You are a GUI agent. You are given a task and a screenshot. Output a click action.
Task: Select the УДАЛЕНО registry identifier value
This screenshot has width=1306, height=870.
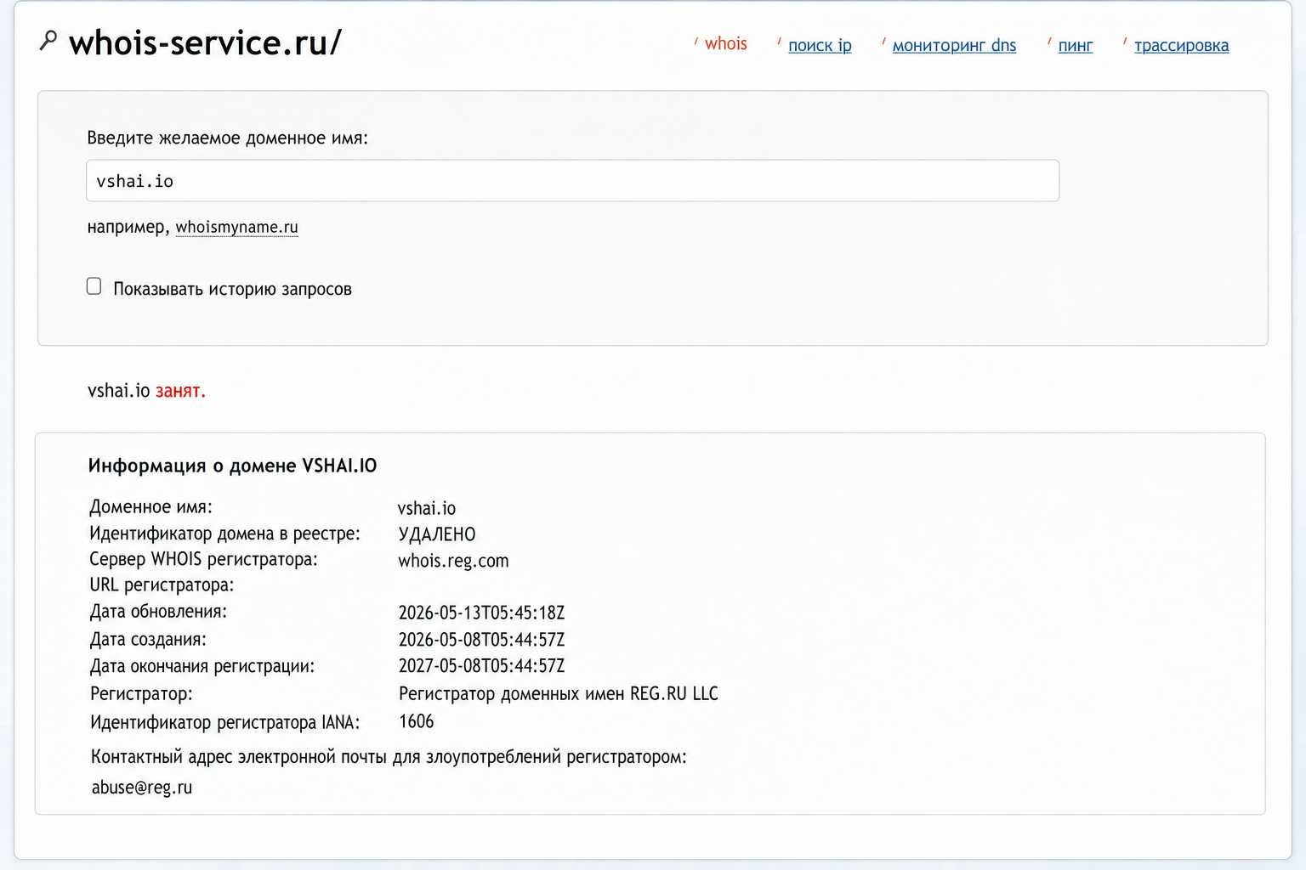pyautogui.click(x=437, y=534)
